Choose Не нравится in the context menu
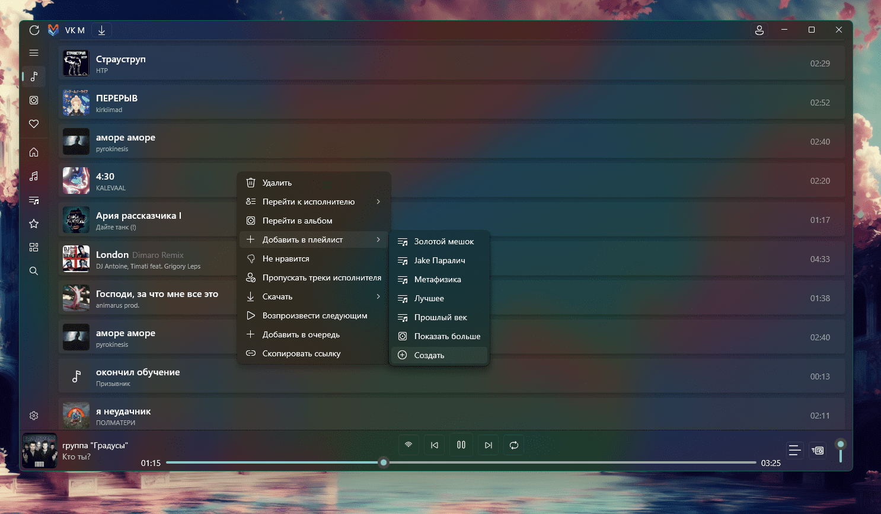This screenshot has height=514, width=881. point(313,258)
